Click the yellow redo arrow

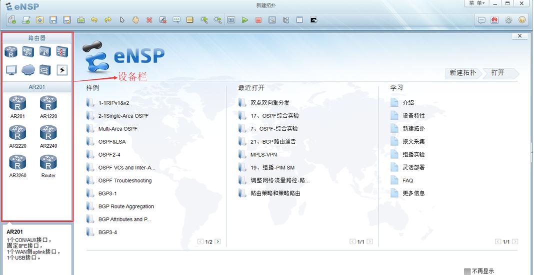[108, 20]
